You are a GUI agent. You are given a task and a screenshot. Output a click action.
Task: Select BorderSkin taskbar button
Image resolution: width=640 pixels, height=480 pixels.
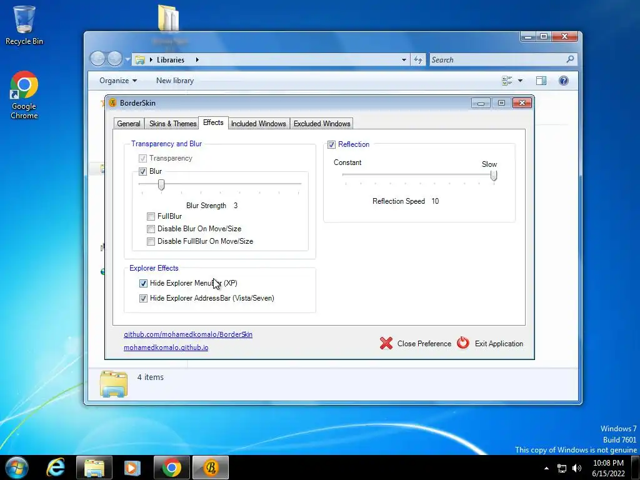211,467
